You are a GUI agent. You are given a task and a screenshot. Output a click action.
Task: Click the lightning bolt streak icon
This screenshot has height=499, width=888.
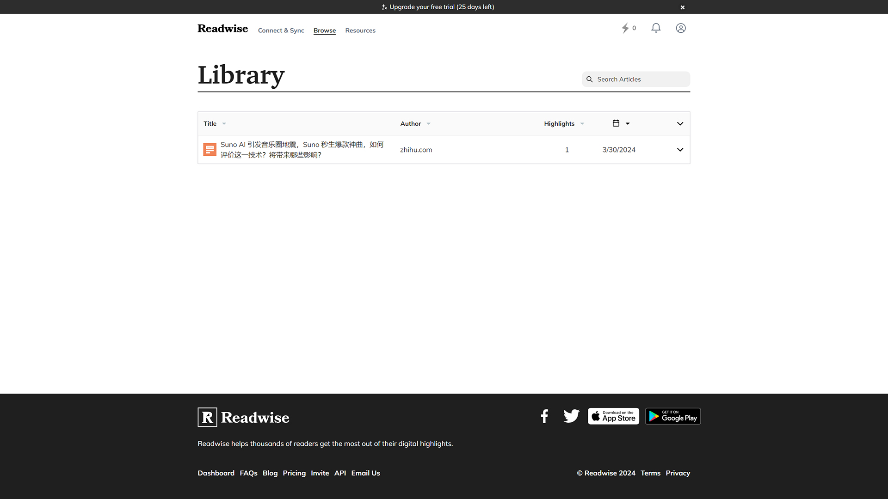tap(625, 28)
